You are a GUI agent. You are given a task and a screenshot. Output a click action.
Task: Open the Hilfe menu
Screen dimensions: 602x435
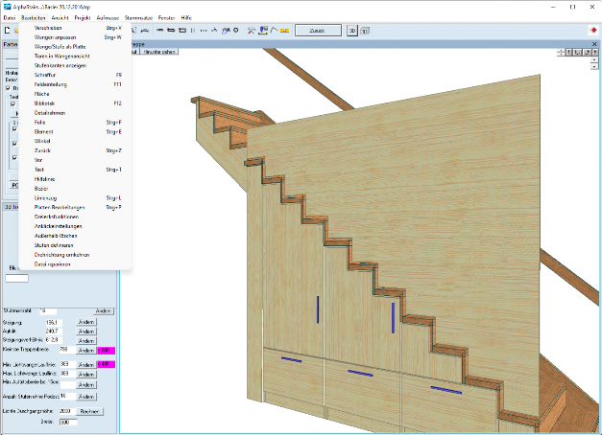186,17
